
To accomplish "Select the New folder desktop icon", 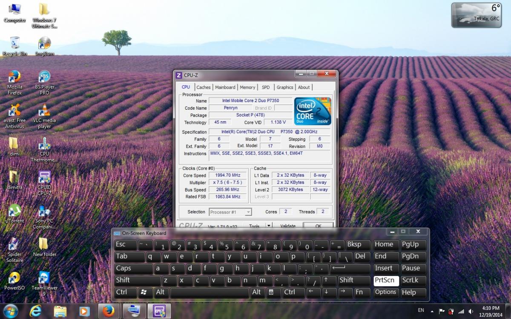I will pos(44,248).
